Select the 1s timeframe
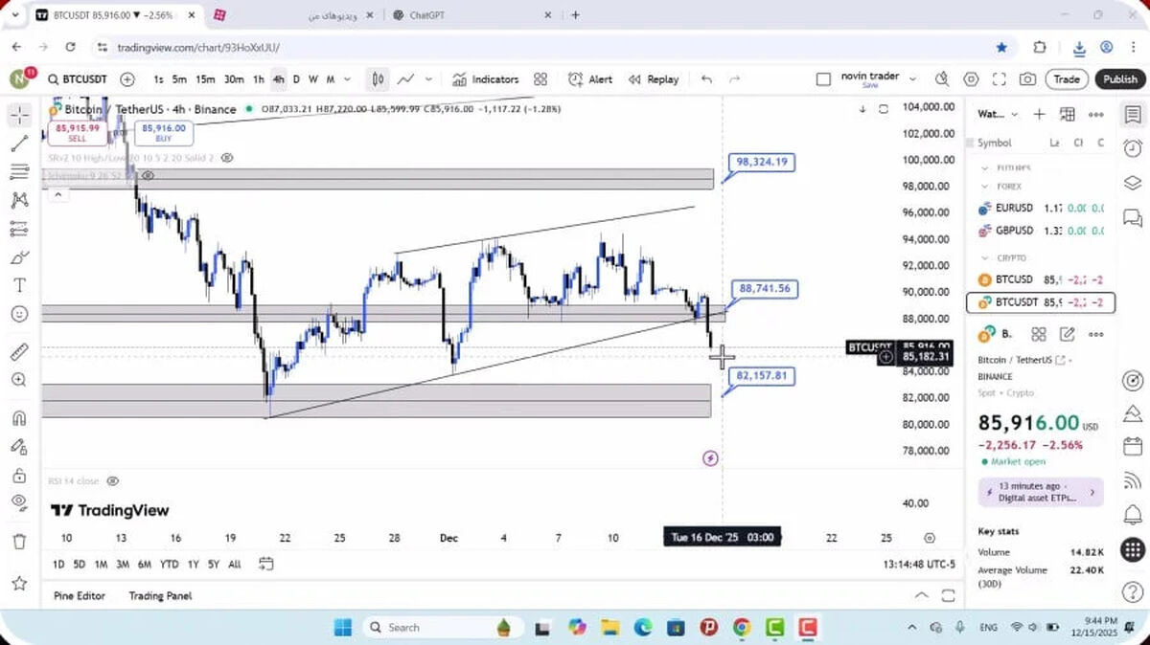Screen dimensions: 1150x645 (158, 79)
